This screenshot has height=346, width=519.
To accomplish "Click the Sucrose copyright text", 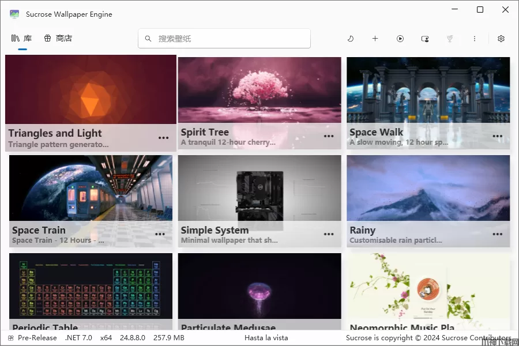I will pos(428,338).
